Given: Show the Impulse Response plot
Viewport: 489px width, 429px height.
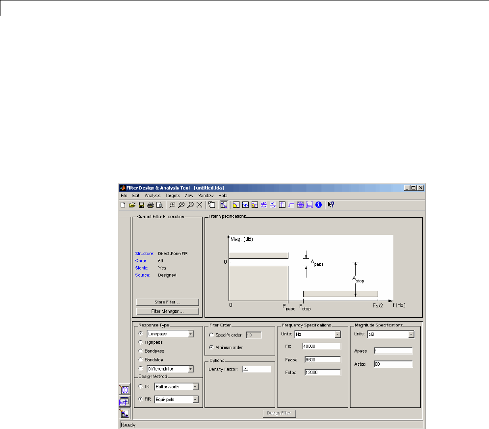Looking at the screenshot, I should coord(282,205).
